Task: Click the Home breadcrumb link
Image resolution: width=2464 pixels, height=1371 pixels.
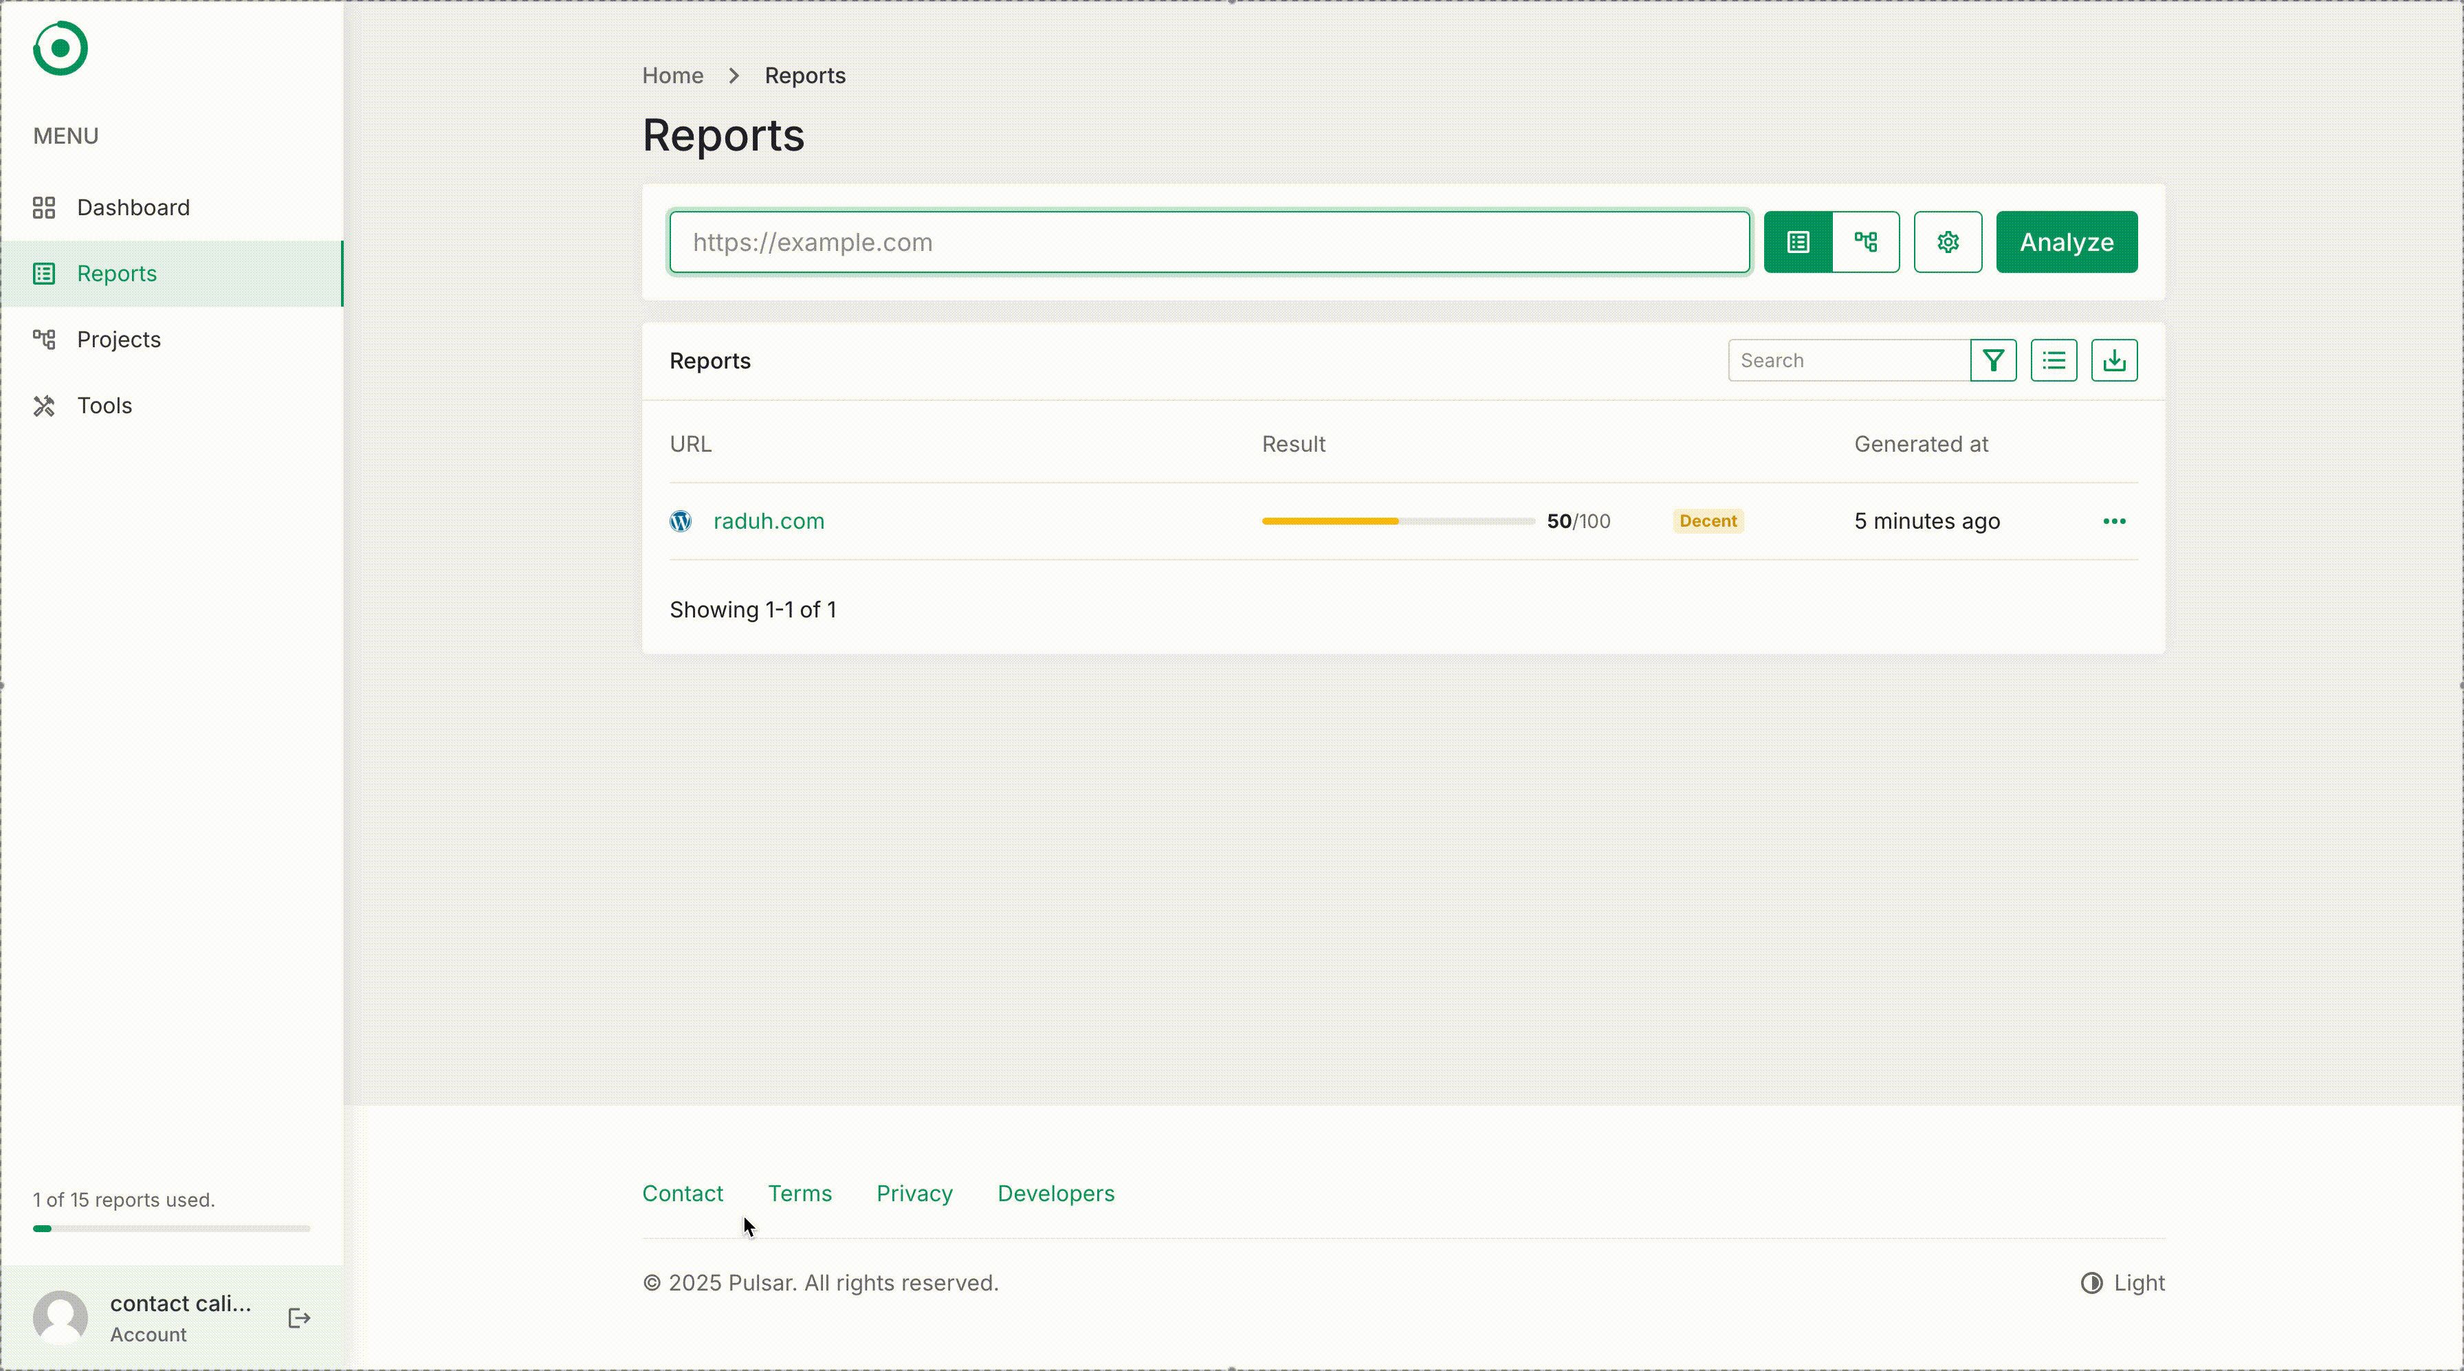Action: (x=672, y=76)
